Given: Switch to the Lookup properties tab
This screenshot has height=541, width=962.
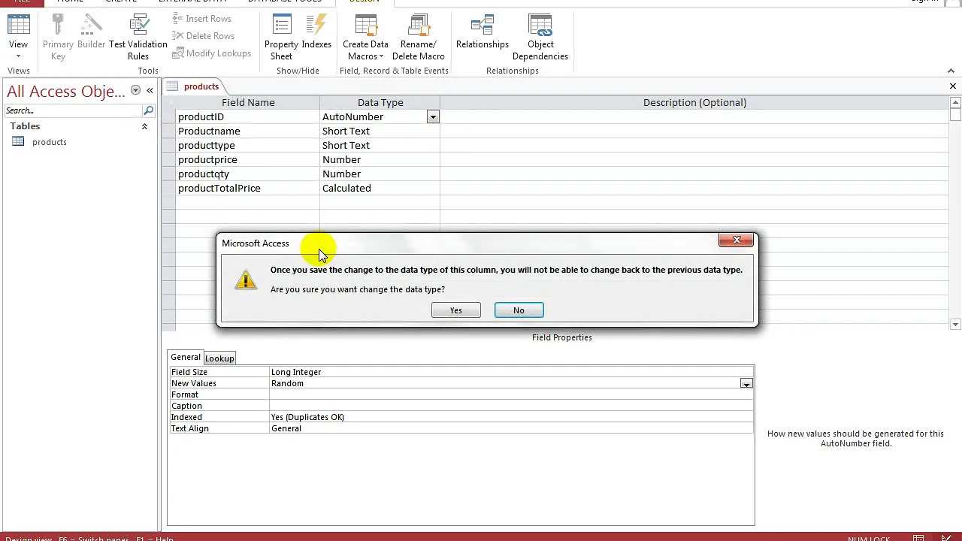Looking at the screenshot, I should pos(219,358).
